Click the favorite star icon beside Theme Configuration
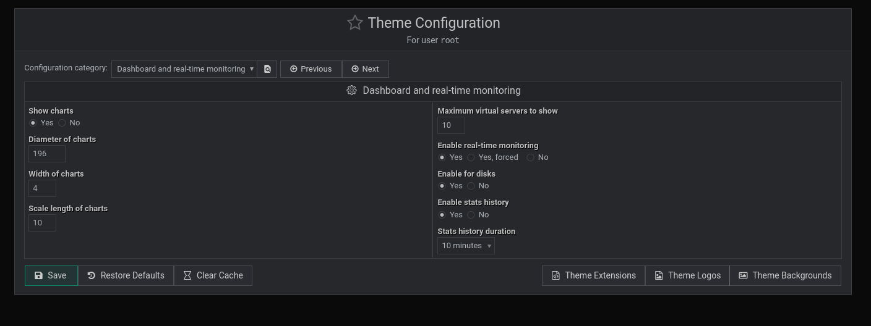The image size is (871, 326). [x=354, y=23]
